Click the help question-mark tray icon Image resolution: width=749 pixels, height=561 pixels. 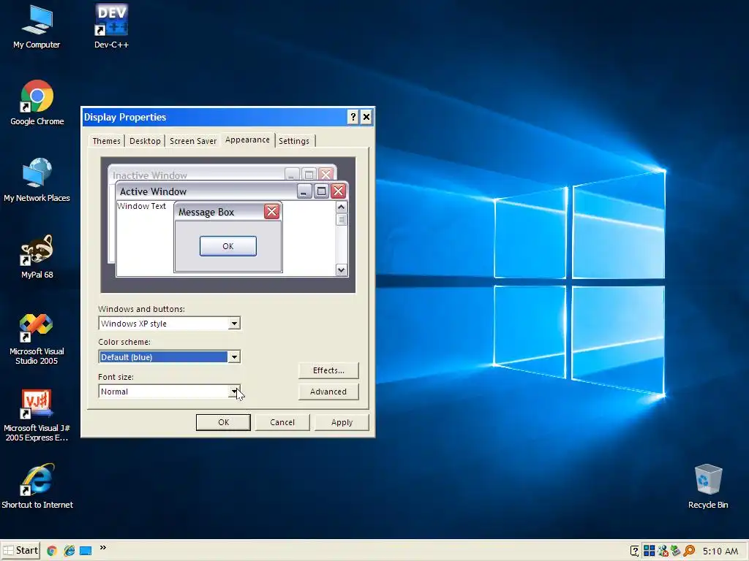coord(634,551)
